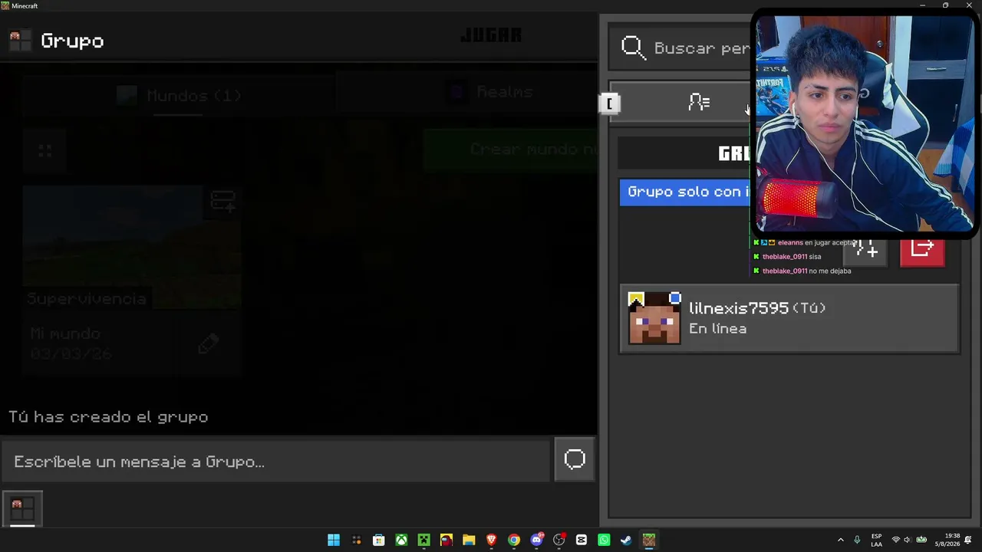Open Wi-Fi network settings in tray
Image resolution: width=982 pixels, height=552 pixels.
tap(895, 540)
